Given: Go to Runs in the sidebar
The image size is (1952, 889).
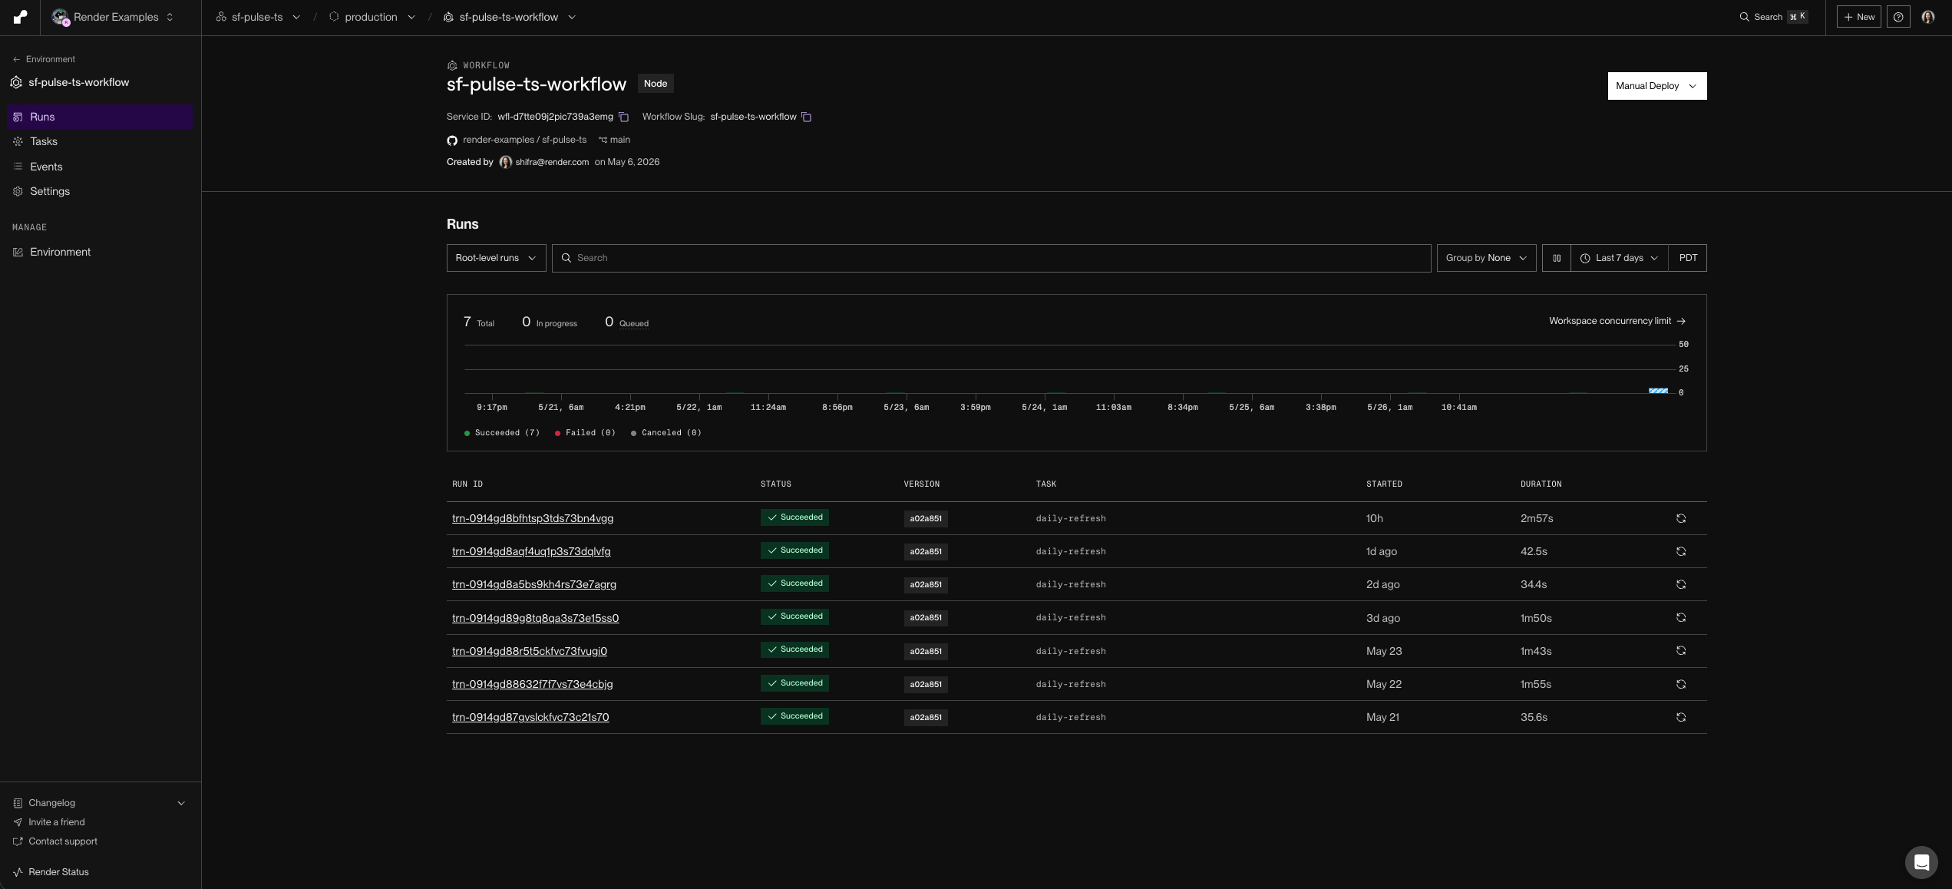Looking at the screenshot, I should click(x=101, y=117).
